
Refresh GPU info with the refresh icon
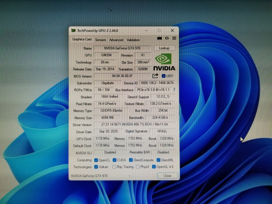point(167,38)
